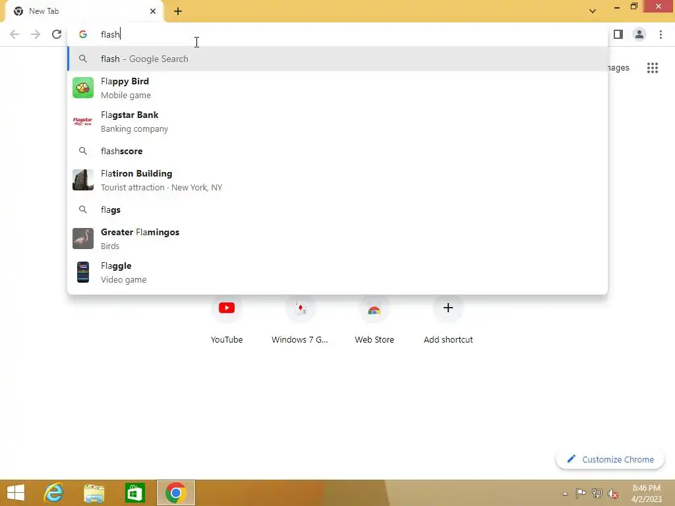Open Chrome's three-dot menu
This screenshot has height=506, width=675.
point(660,34)
